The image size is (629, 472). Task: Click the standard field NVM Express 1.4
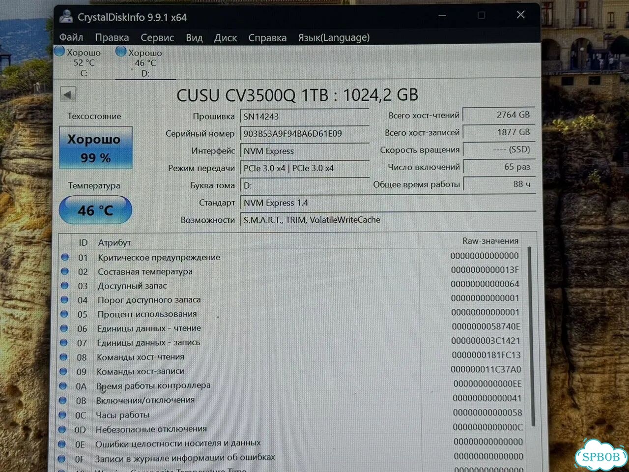point(388,203)
